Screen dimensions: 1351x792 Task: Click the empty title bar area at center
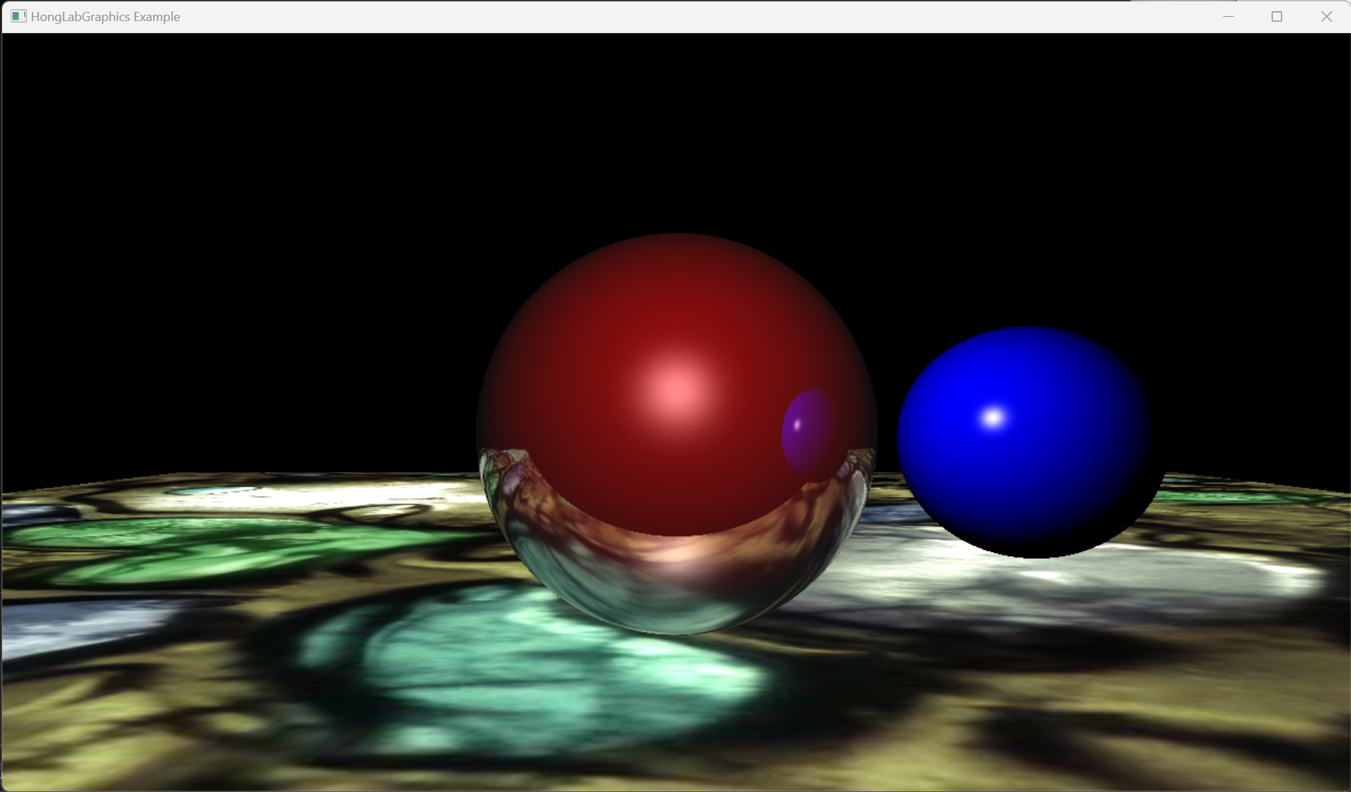(x=674, y=16)
